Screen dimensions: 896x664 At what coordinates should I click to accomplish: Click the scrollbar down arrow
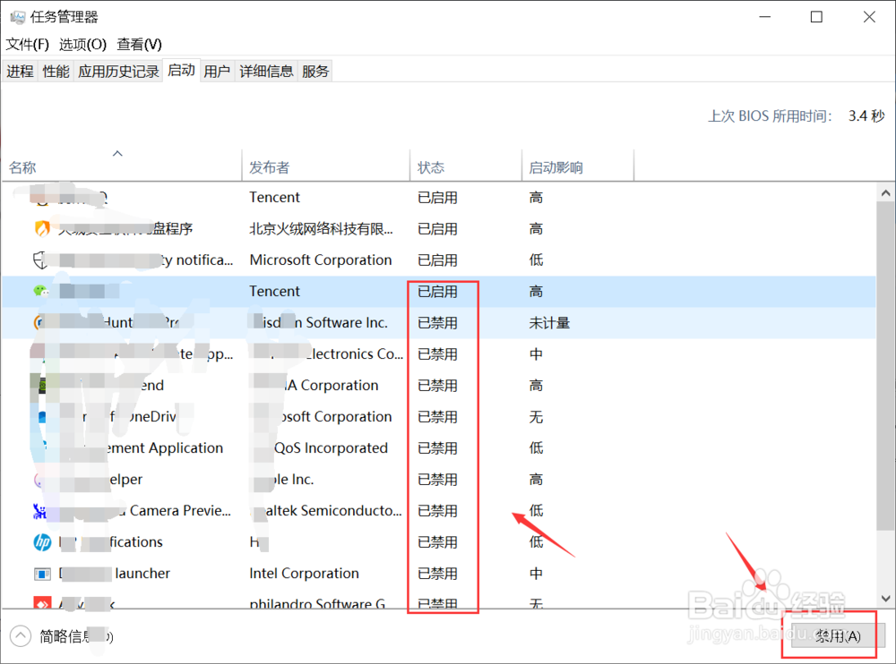click(886, 599)
